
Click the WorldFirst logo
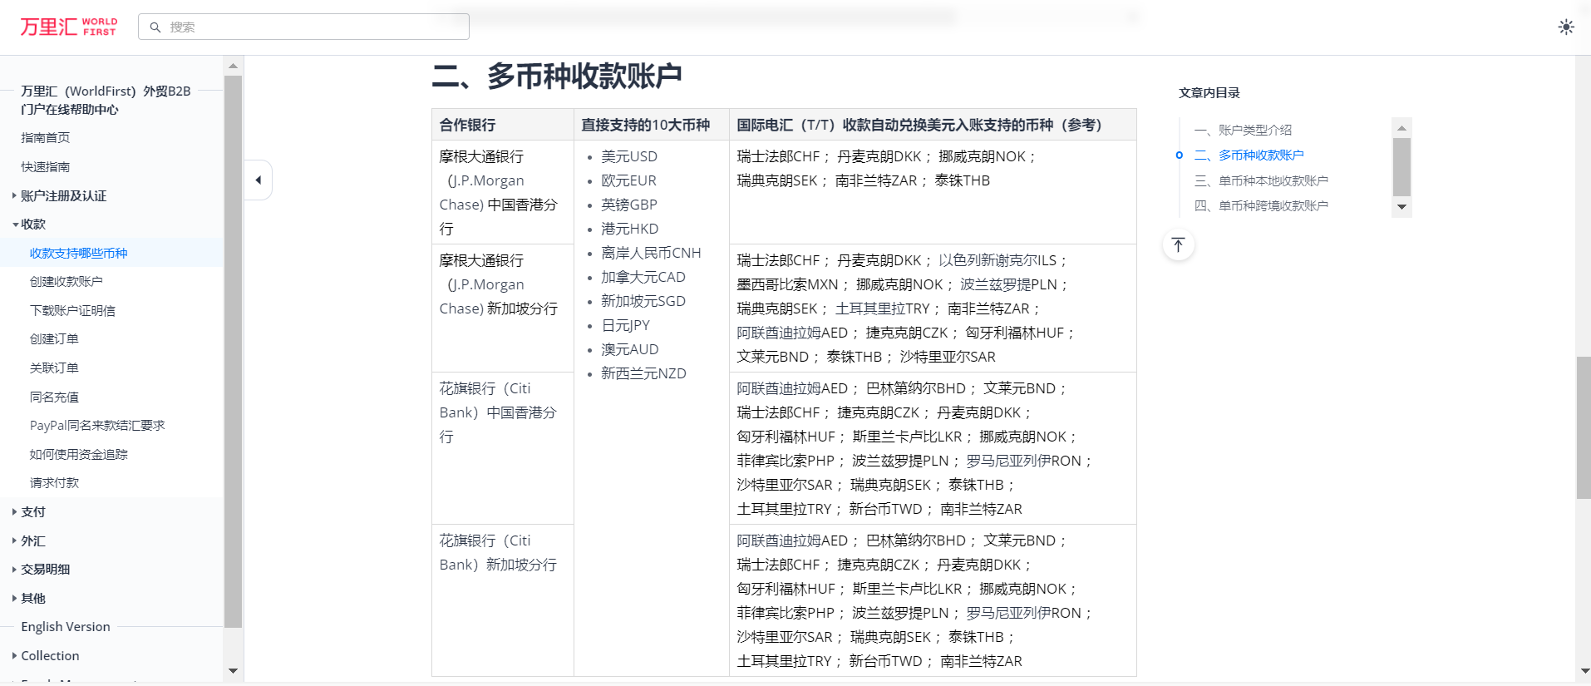pyautogui.click(x=69, y=27)
